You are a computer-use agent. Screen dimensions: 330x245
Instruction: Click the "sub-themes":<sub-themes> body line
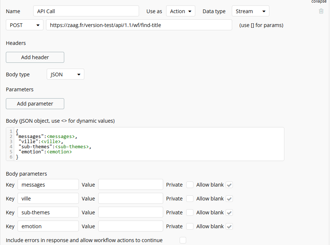point(55,146)
